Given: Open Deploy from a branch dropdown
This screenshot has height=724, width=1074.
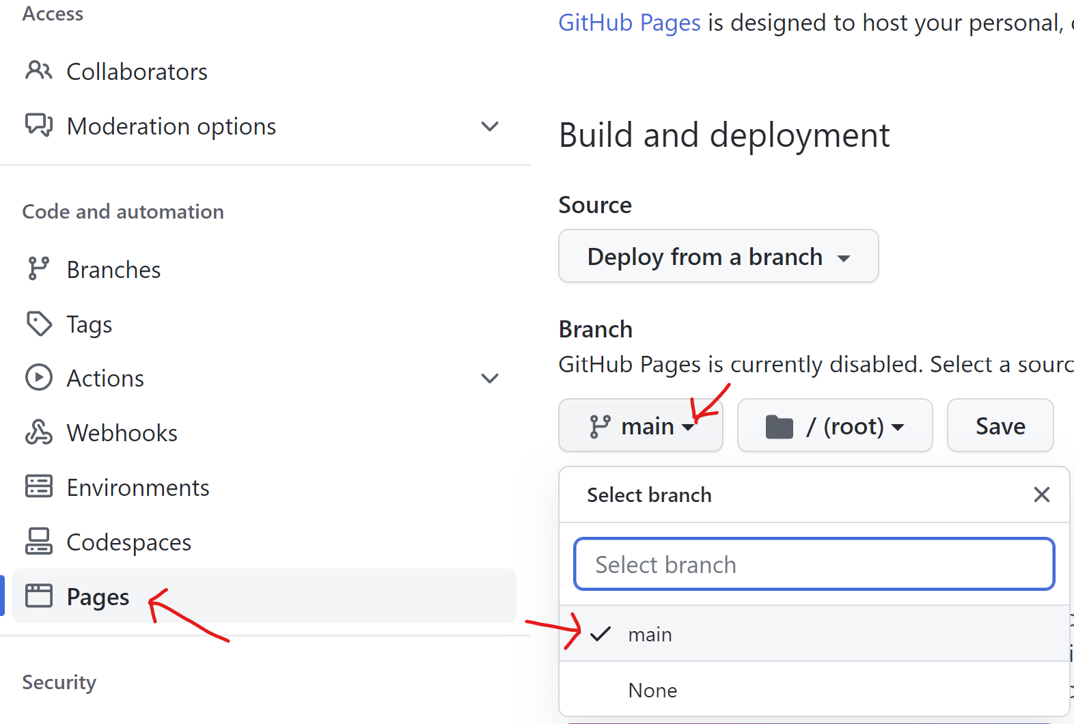Looking at the screenshot, I should [x=719, y=256].
